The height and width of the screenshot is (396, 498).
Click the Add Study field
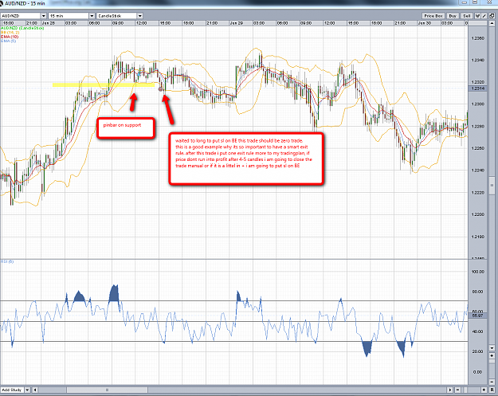[x=12, y=390]
